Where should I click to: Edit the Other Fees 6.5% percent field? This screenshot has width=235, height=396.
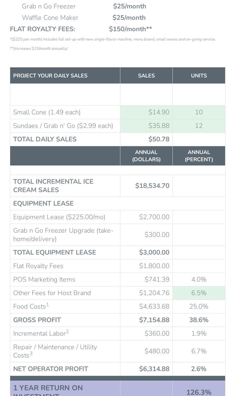(x=199, y=293)
